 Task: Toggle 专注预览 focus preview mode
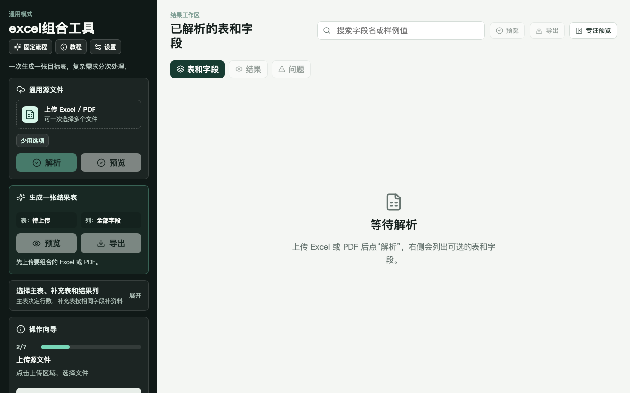pyautogui.click(x=593, y=30)
